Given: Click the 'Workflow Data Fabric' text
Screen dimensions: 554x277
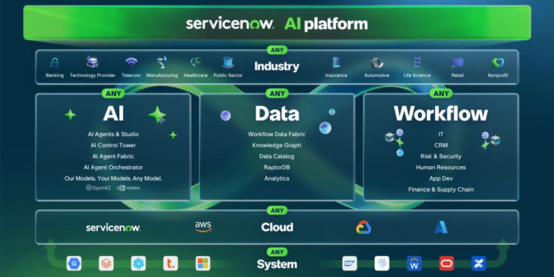Looking at the screenshot, I should coord(276,134).
